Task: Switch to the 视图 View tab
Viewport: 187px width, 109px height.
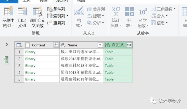Action: 81,1
